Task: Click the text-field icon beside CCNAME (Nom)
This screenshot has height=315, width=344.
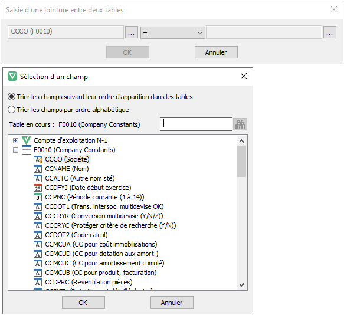Action: pyautogui.click(x=38, y=169)
